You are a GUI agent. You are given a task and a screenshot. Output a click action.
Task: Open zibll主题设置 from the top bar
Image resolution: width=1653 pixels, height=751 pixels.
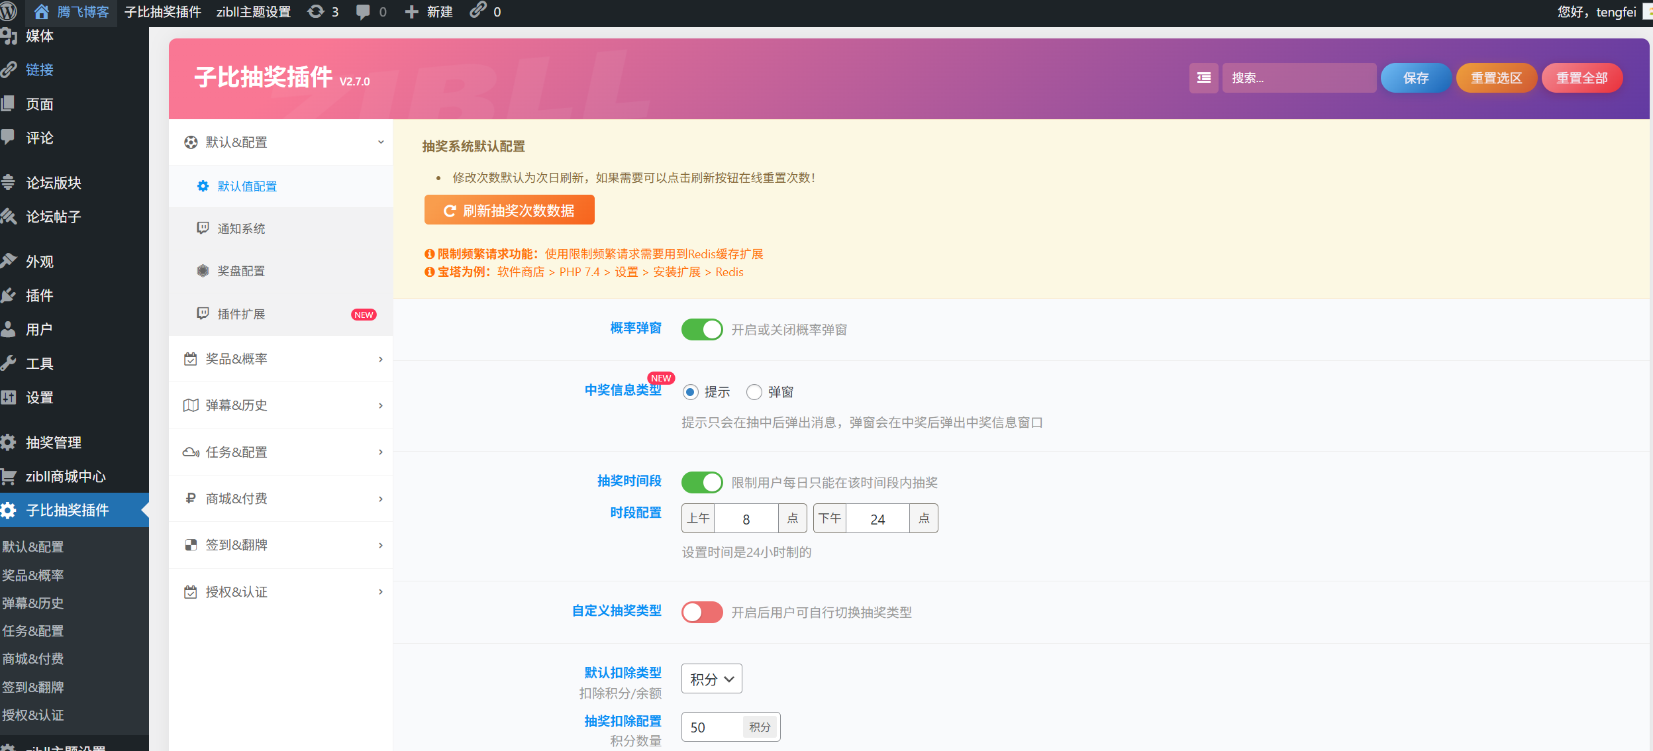coord(254,11)
